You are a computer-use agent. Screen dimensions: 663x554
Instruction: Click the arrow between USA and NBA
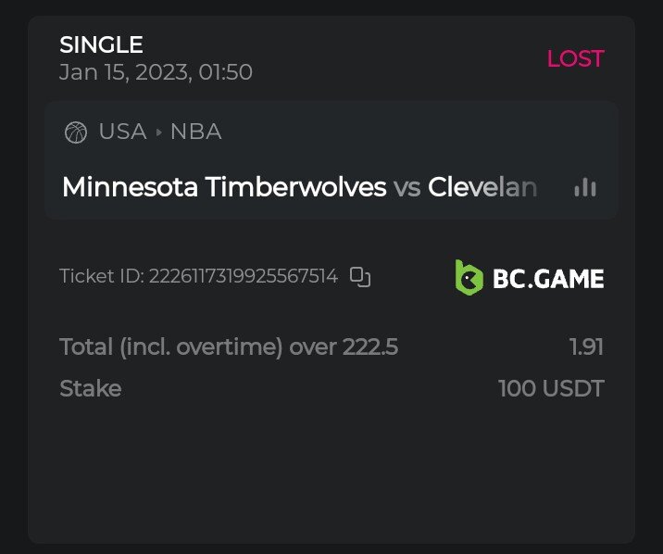pyautogui.click(x=158, y=132)
